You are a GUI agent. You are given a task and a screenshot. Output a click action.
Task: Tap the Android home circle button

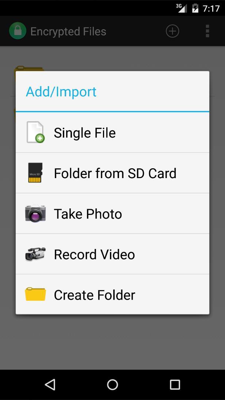(x=113, y=384)
